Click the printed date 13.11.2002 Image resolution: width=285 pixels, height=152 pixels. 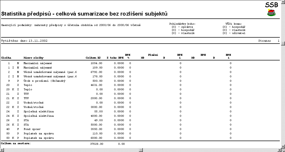(x=38, y=41)
